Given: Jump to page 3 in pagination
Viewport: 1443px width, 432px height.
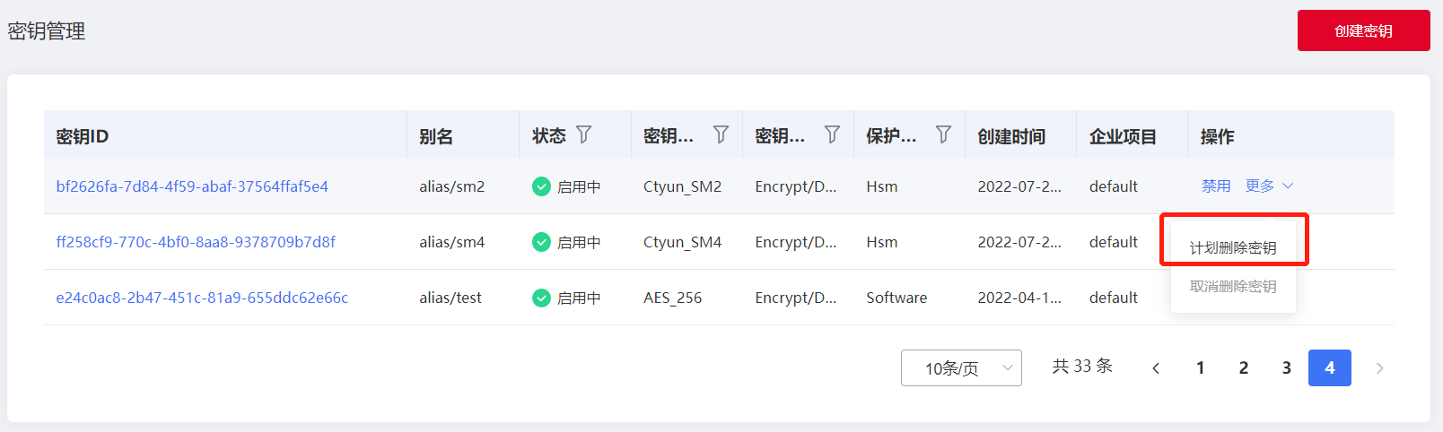Looking at the screenshot, I should [1287, 368].
